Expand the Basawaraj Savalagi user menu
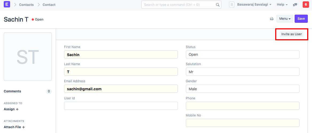The image size is (312, 133). (x=254, y=5)
